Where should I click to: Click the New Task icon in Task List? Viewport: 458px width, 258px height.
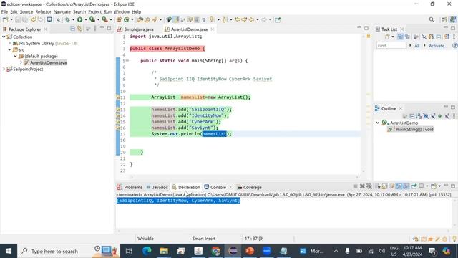(387, 37)
